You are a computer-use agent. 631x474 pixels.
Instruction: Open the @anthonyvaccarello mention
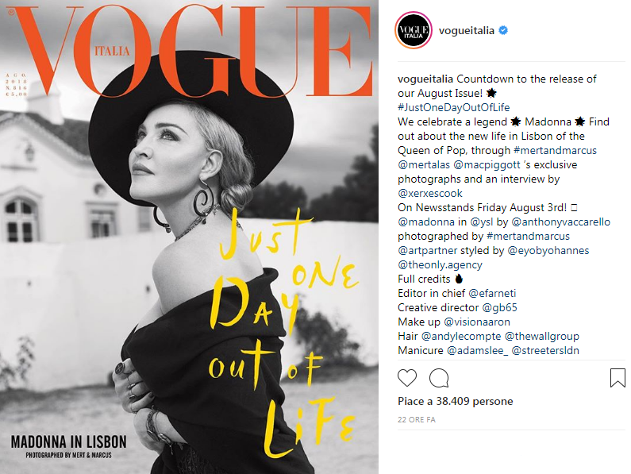[560, 222]
